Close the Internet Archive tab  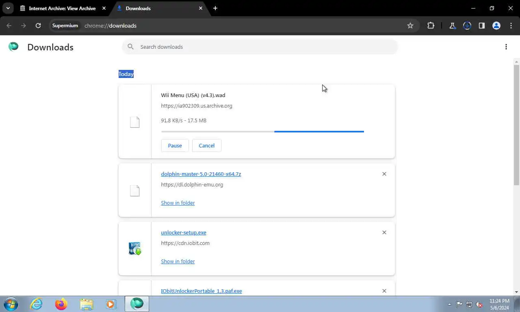104,8
